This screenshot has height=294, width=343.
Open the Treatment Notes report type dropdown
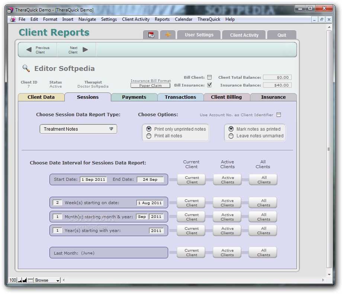[x=78, y=129]
